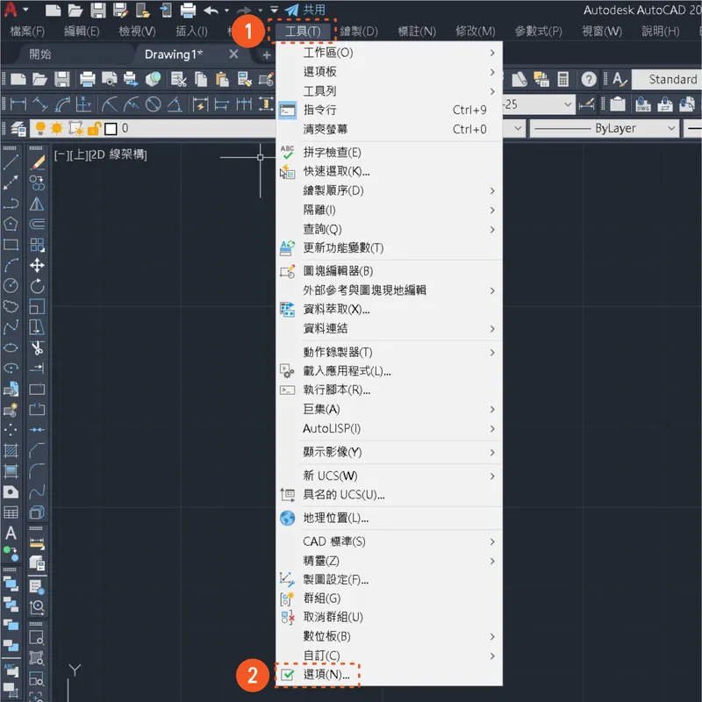Open 地理位置(L)... geographic location
Viewport: 702px width, 702px height.
[x=389, y=519]
